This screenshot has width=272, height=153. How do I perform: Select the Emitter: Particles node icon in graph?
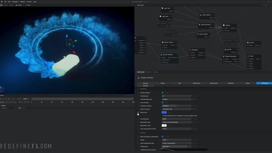coord(161,55)
